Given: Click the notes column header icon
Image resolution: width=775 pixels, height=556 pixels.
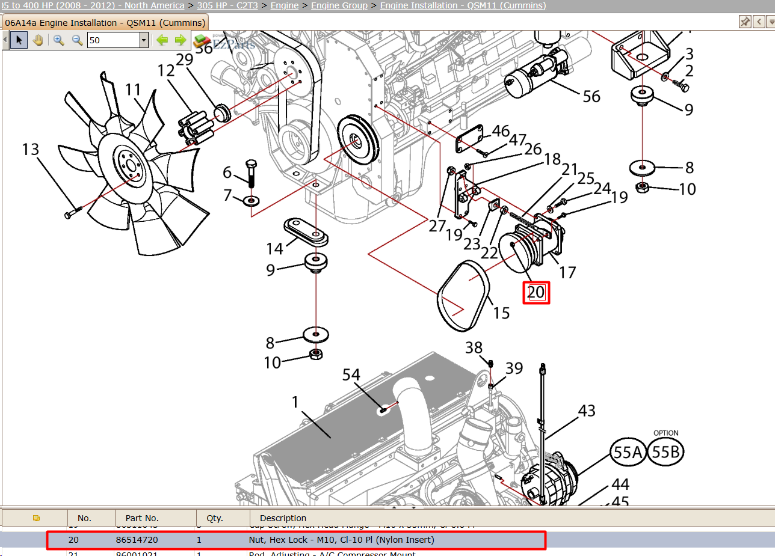Looking at the screenshot, I should [36, 518].
